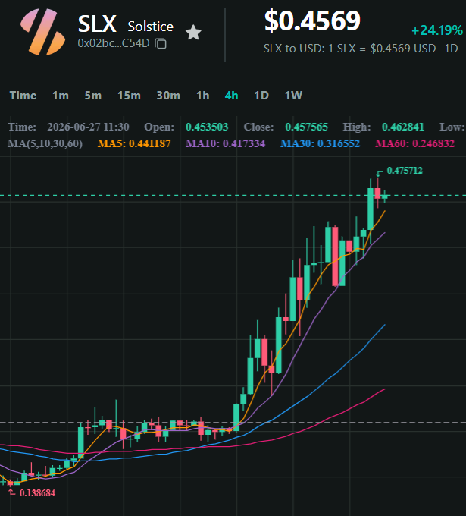This screenshot has width=466, height=516.
Task: Switch chart to the 1D interval
Action: pyautogui.click(x=261, y=96)
